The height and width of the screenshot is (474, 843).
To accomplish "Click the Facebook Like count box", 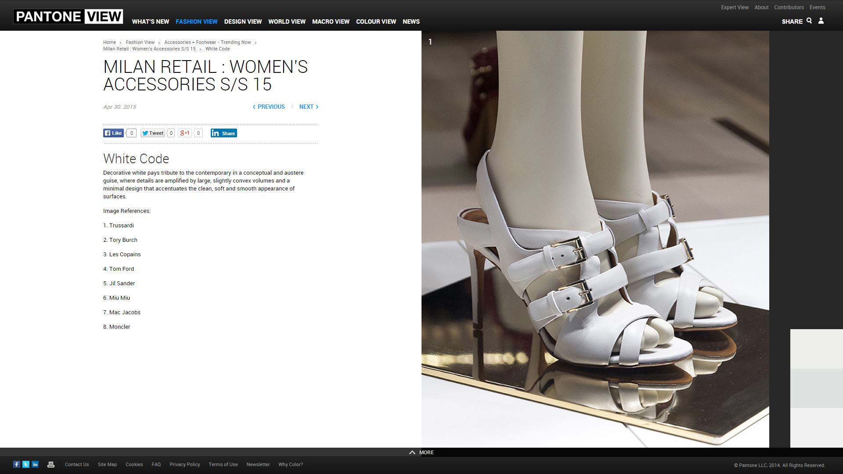I will point(131,133).
